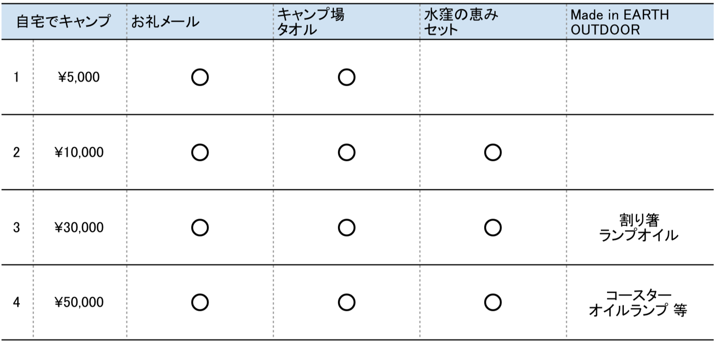
Task: Click the お礼メール column header
Action: [165, 22]
